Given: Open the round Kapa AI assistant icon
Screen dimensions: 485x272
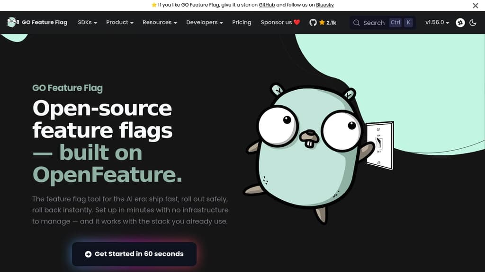Looking at the screenshot, I should point(460,23).
